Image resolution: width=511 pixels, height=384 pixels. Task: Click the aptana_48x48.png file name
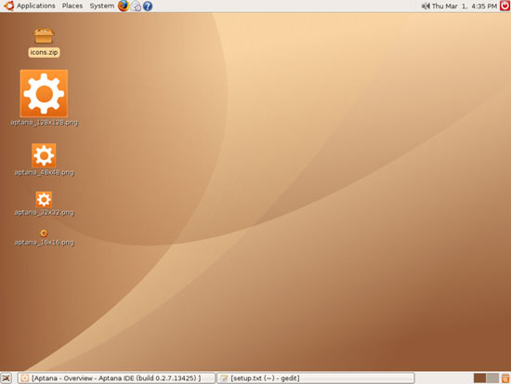[45, 173]
